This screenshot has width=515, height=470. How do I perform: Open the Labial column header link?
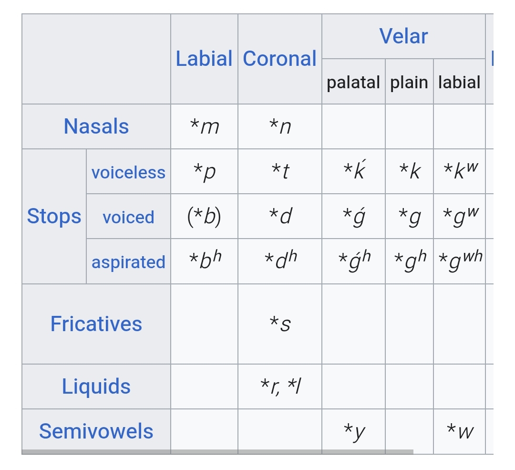[x=204, y=59]
